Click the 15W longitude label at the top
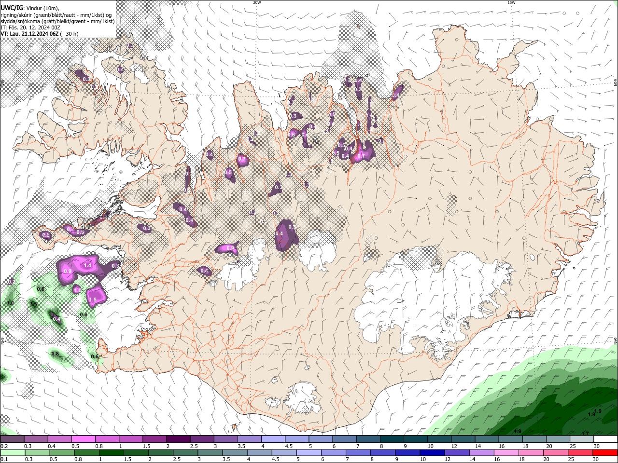 click(x=511, y=2)
